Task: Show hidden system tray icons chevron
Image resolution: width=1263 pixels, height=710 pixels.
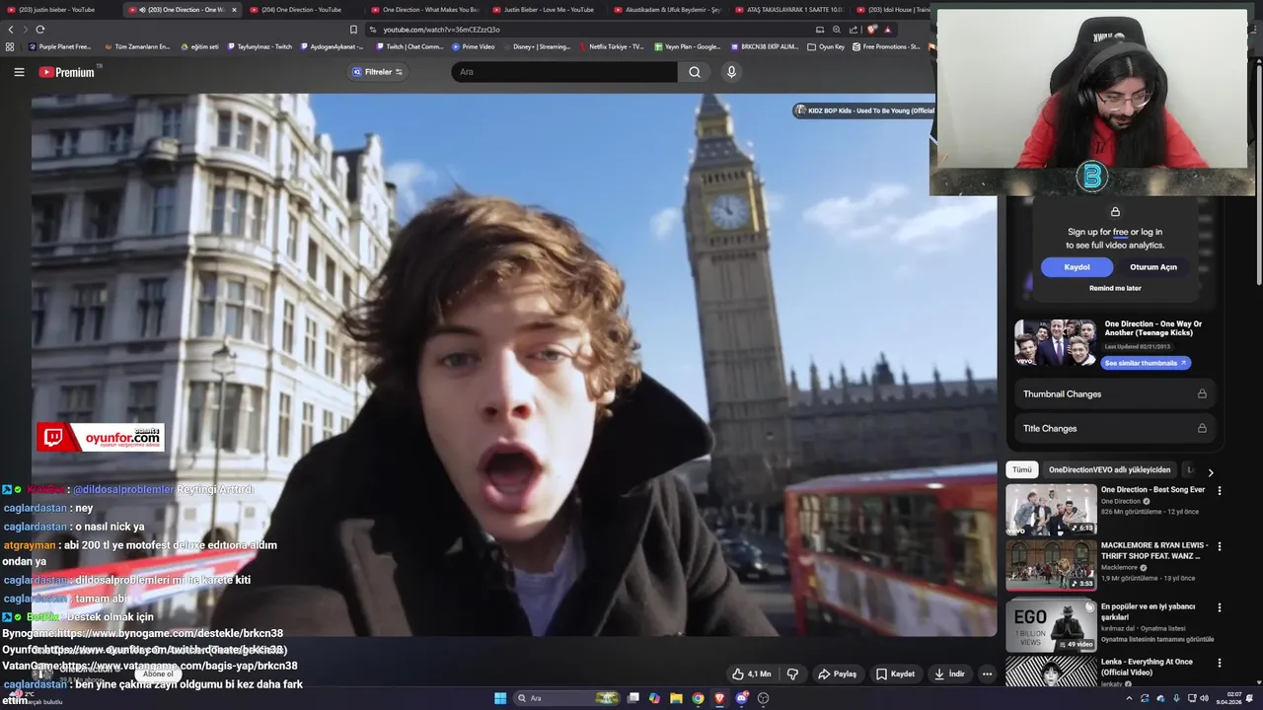Action: pos(1129,698)
